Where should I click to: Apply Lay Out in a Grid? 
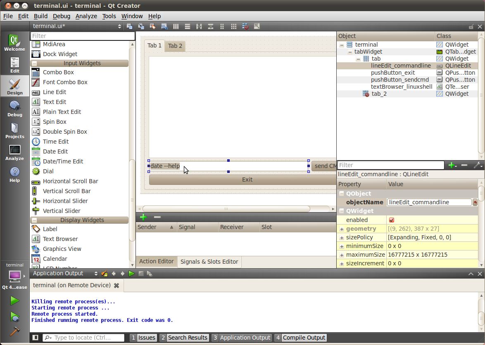[234, 26]
